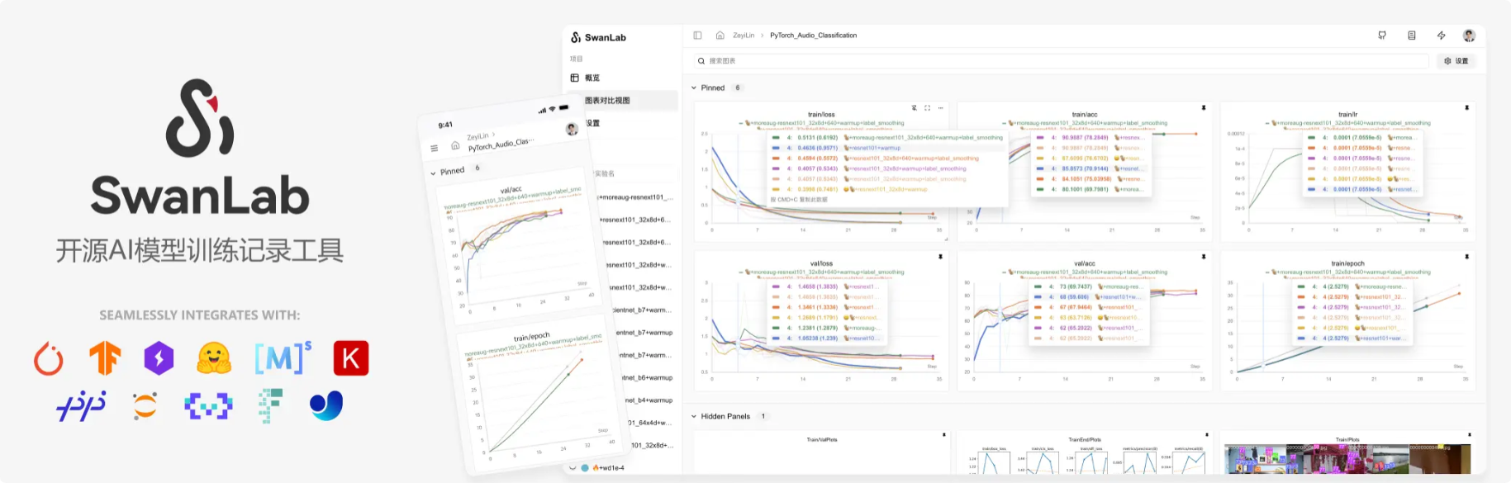Click the green swatch atop the train/lr tooltip
Image resolution: width=1511 pixels, height=483 pixels.
[x=1312, y=137]
